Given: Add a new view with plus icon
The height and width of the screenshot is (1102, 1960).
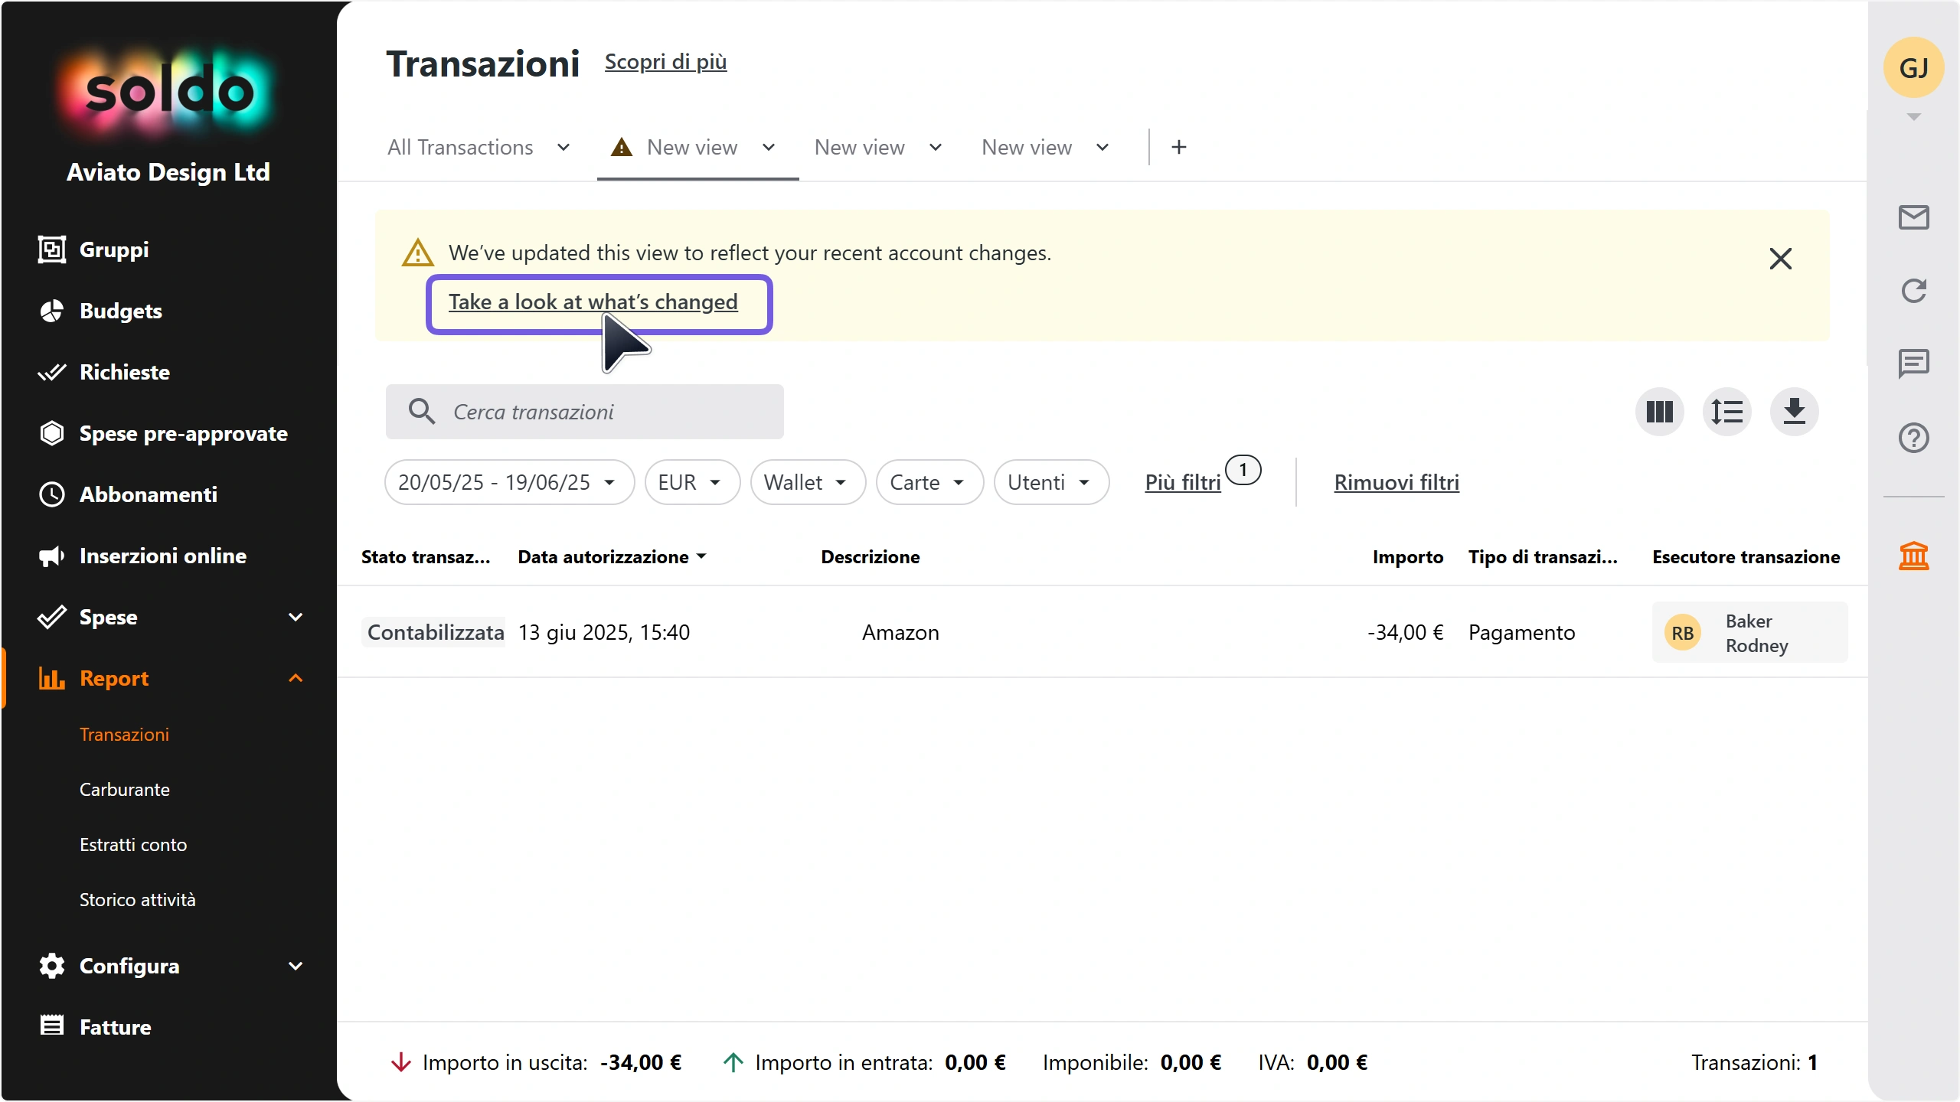Looking at the screenshot, I should point(1179,147).
